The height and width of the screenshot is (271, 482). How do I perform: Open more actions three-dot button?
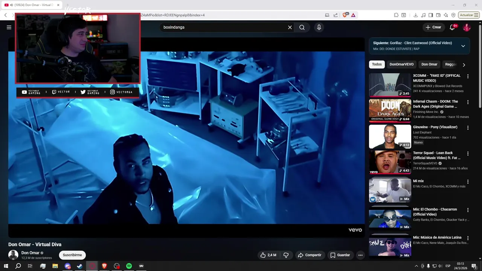pyautogui.click(x=360, y=255)
